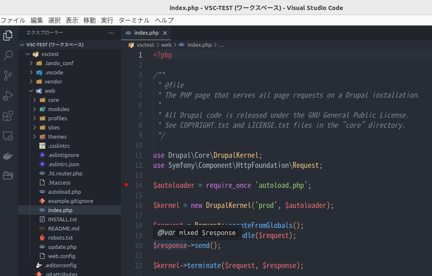Click line number 1 in the gutter
Image resolution: width=432 pixels, height=276 pixels.
(x=140, y=55)
